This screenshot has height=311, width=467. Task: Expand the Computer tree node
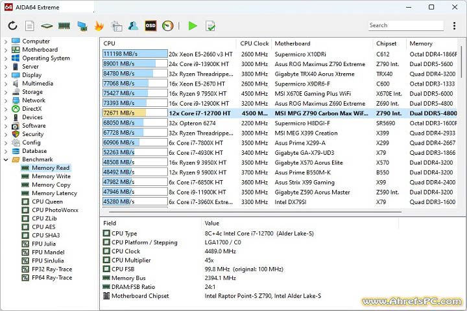(6, 41)
